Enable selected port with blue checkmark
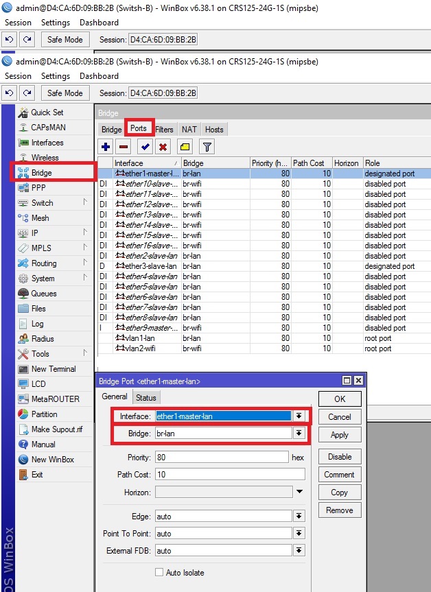The width and height of the screenshot is (431, 592). pos(145,147)
